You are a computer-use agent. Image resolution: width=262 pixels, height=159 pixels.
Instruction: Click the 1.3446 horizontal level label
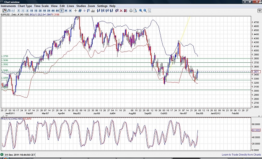pyautogui.click(x=5, y=70)
